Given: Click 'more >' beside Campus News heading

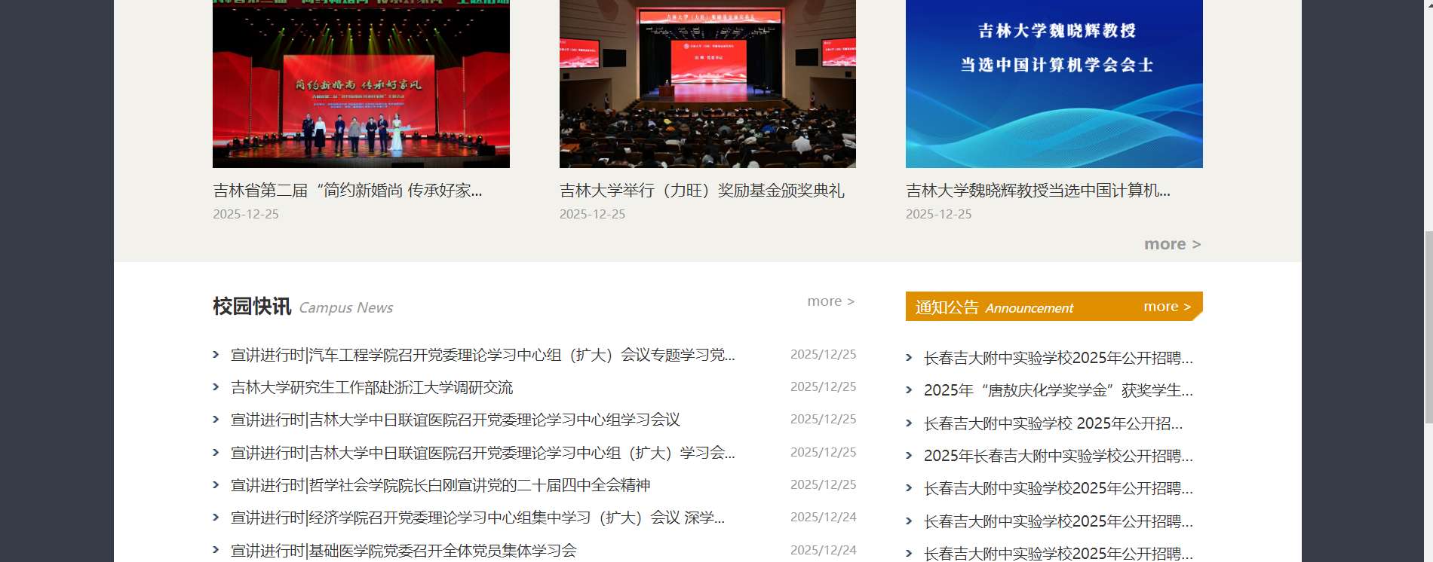Looking at the screenshot, I should point(830,301).
